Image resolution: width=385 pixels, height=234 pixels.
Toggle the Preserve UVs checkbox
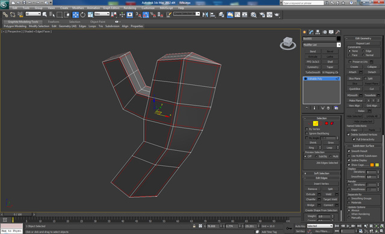coord(350,62)
